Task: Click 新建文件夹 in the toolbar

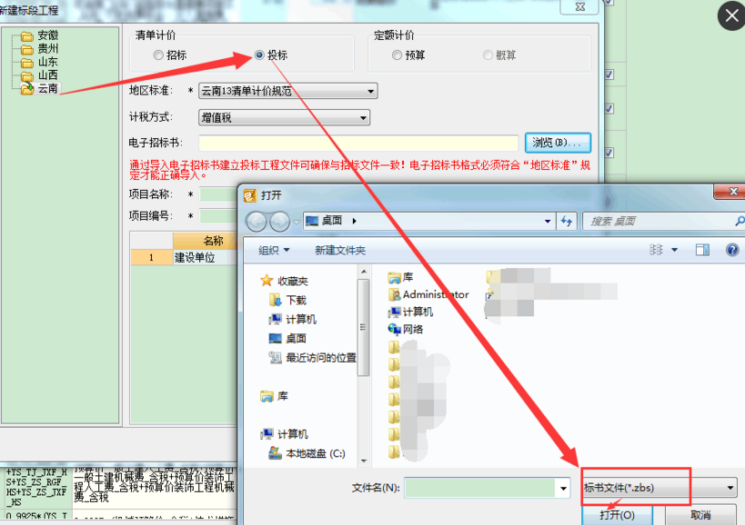Action: 340,250
